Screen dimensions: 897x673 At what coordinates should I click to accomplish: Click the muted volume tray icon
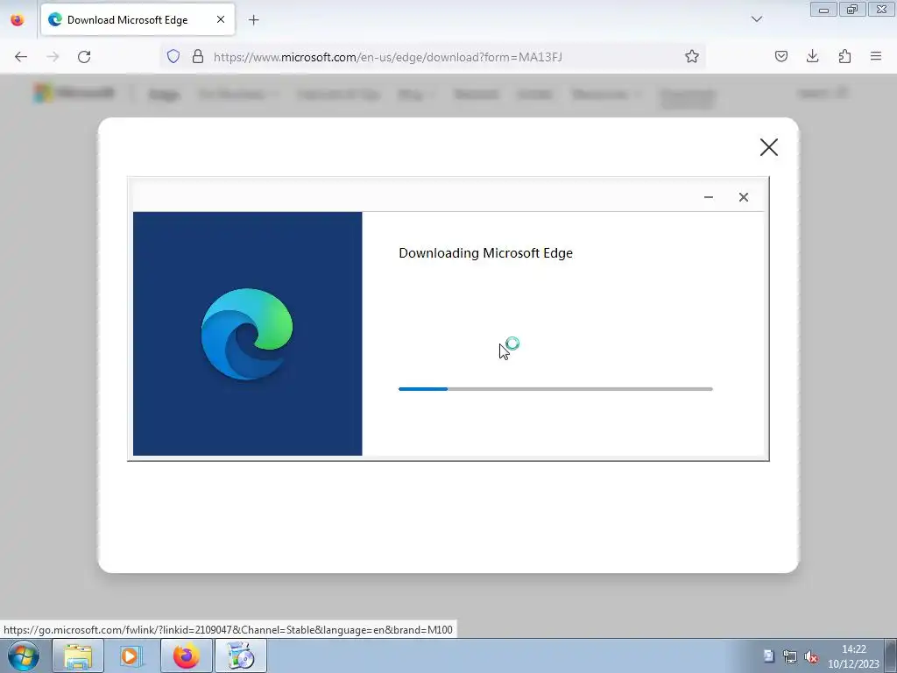click(x=811, y=656)
